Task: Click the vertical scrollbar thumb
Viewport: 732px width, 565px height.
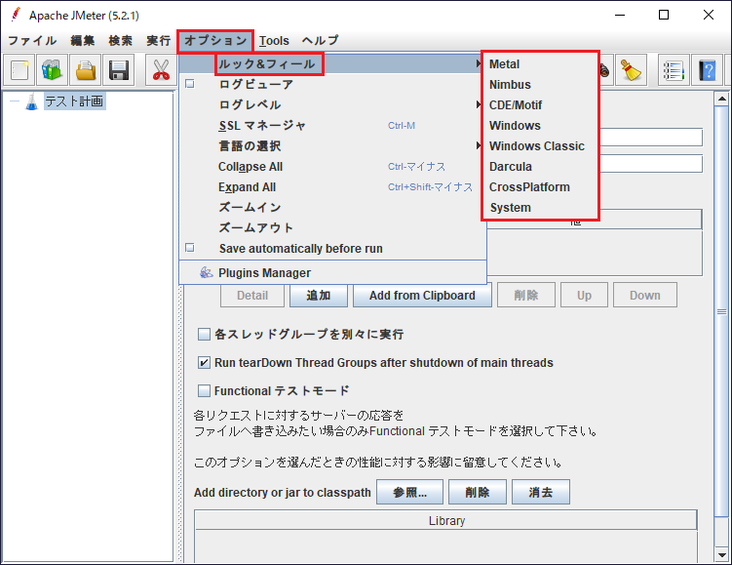Action: [x=721, y=311]
